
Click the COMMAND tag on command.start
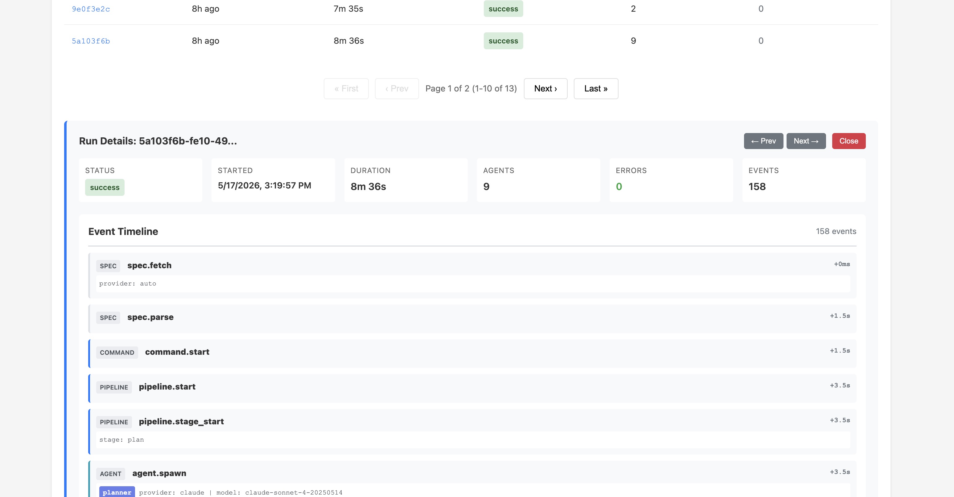click(117, 352)
